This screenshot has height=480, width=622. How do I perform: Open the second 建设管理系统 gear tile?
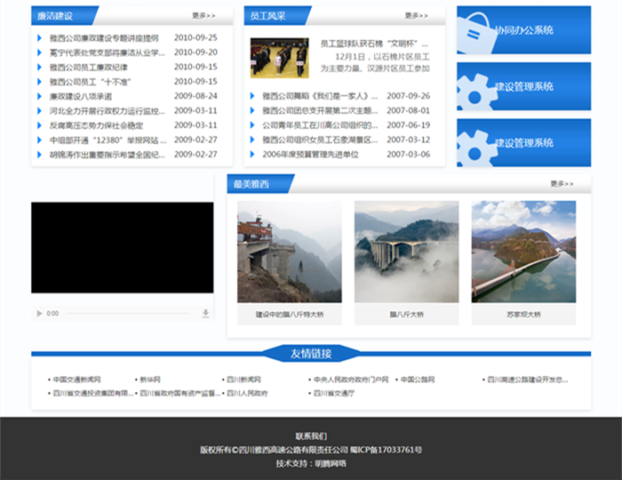[523, 142]
